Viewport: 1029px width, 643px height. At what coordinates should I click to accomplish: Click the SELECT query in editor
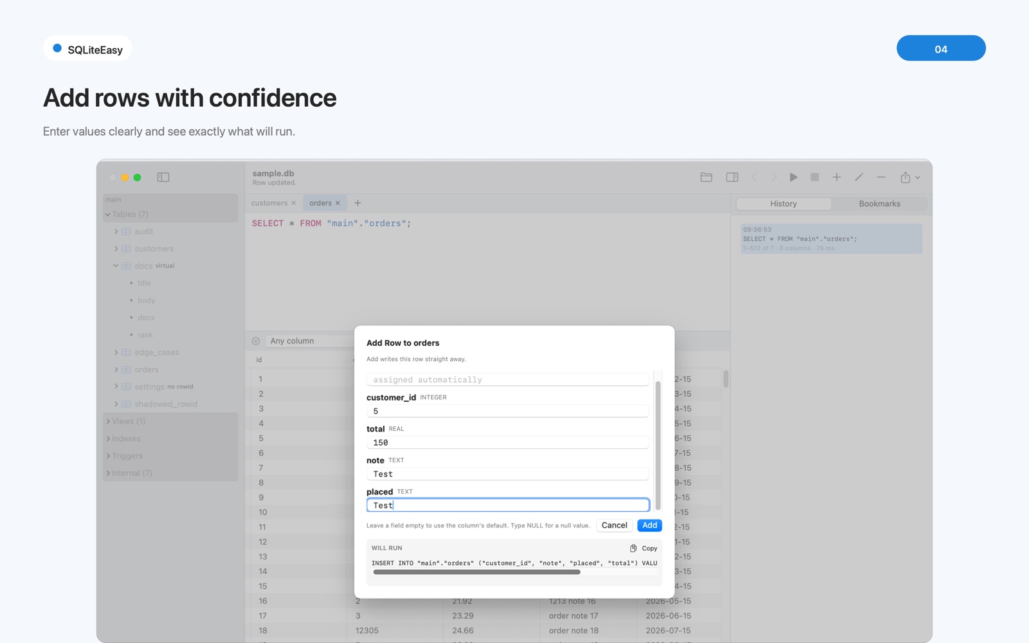tap(331, 224)
